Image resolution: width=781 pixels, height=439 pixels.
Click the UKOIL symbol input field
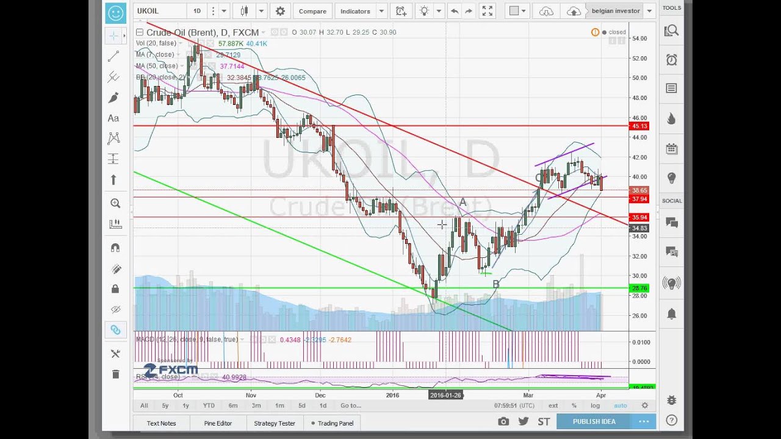159,11
